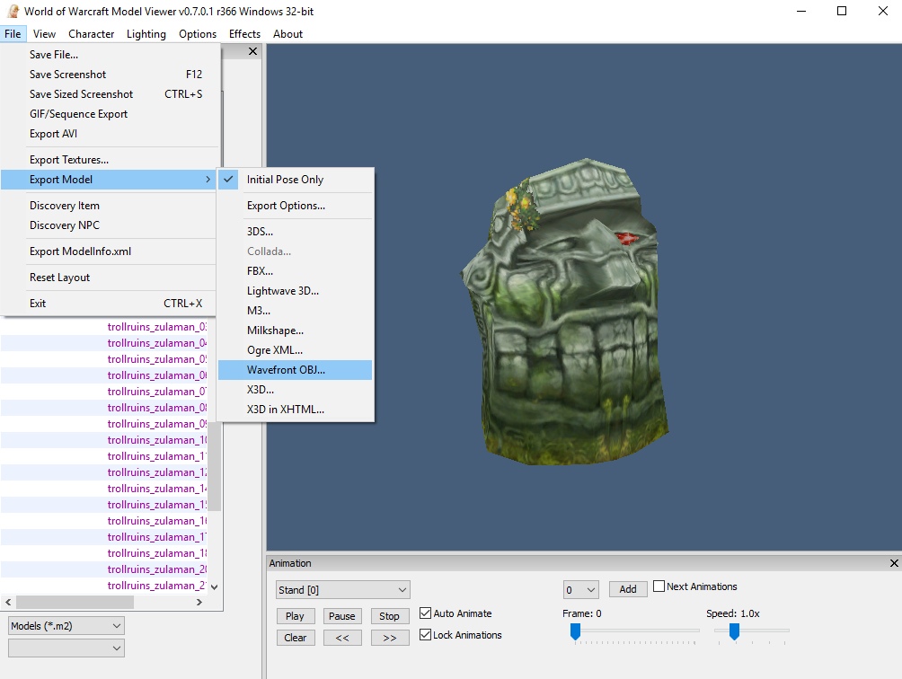Choose Export ModelInfo.xml
Viewport: 902px width, 679px height.
[x=108, y=251]
